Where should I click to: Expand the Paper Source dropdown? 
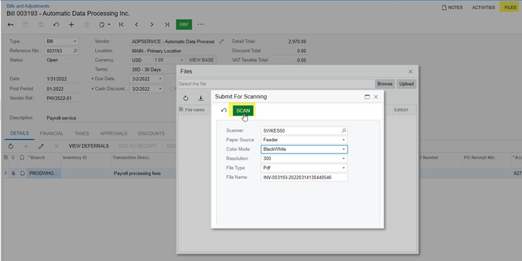(x=344, y=140)
